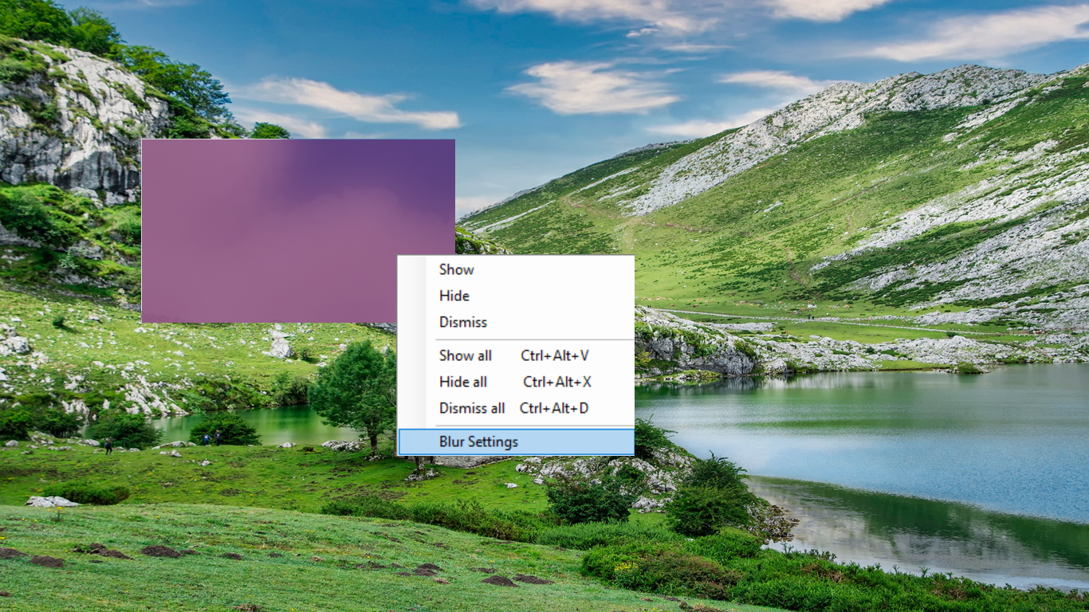The image size is (1089, 612).
Task: Click the lake water on the desktop
Action: (x=877, y=430)
